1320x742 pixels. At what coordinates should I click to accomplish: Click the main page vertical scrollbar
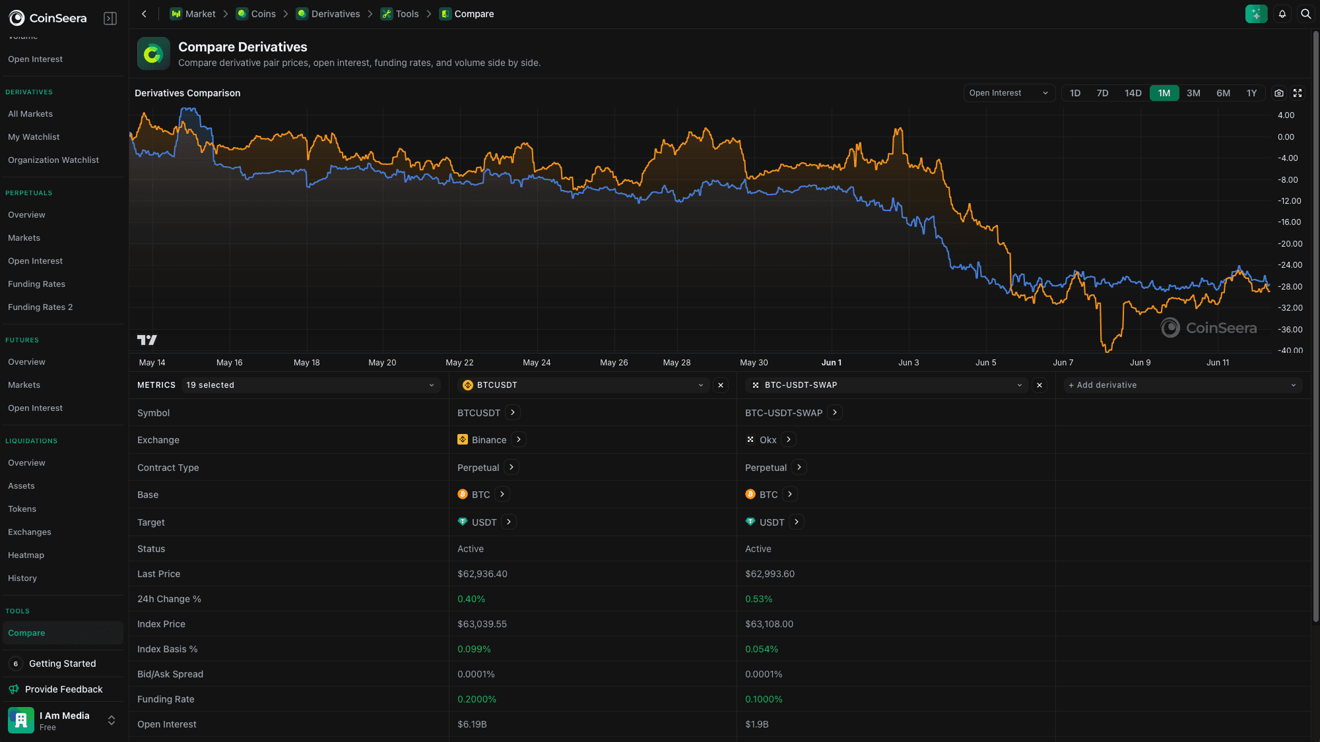(x=1315, y=326)
